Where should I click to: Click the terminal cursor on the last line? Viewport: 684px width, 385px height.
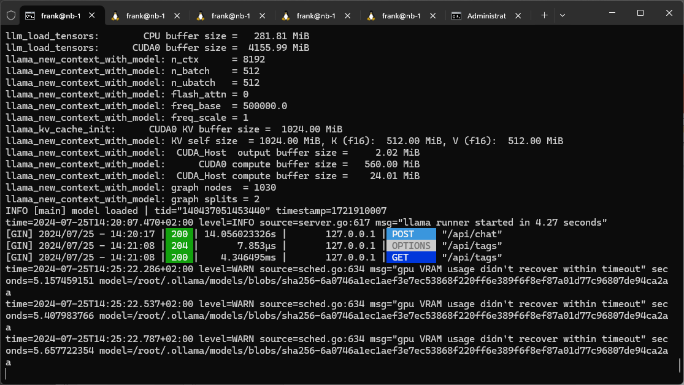point(6,373)
